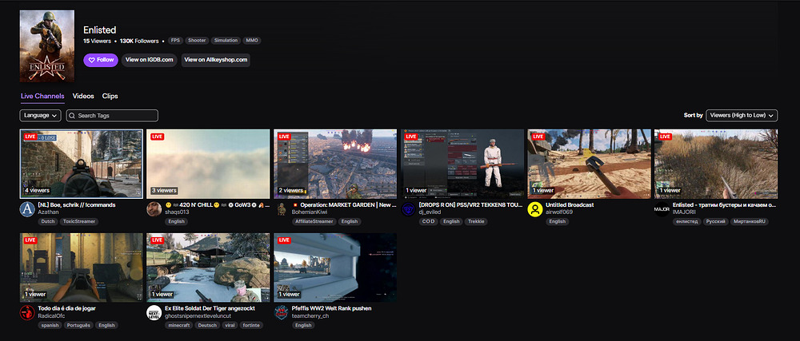Click the Enlisted game box art
This screenshot has width=800, height=341.
(x=47, y=46)
